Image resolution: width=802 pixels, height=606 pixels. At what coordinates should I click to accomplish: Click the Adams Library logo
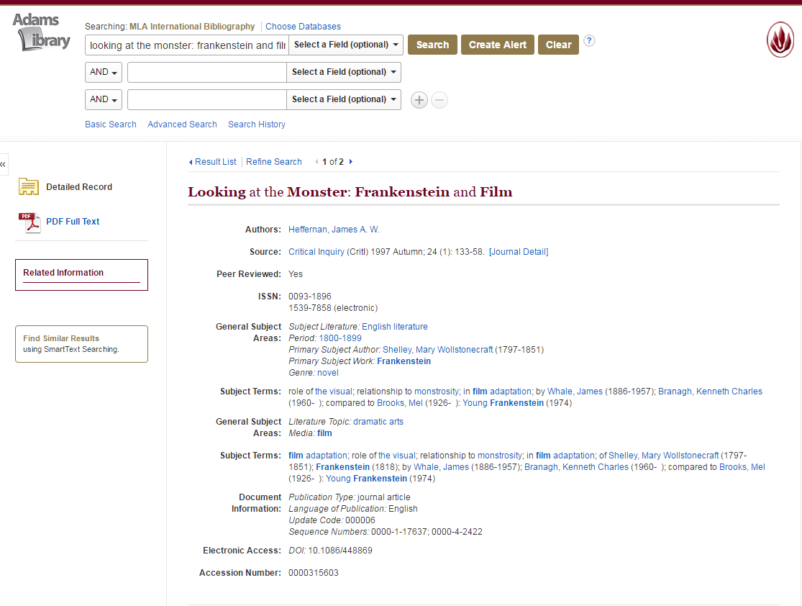point(42,32)
